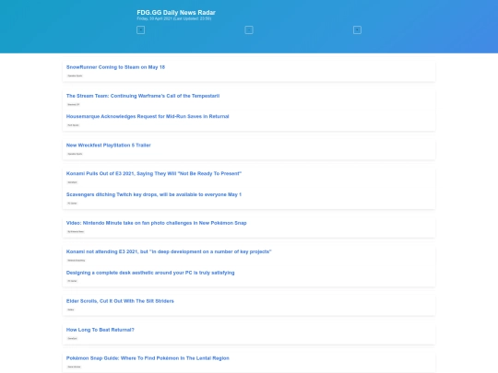Open Pokémon Snap Guide Lental Region article
This screenshot has height=373, width=498.
[148, 358]
